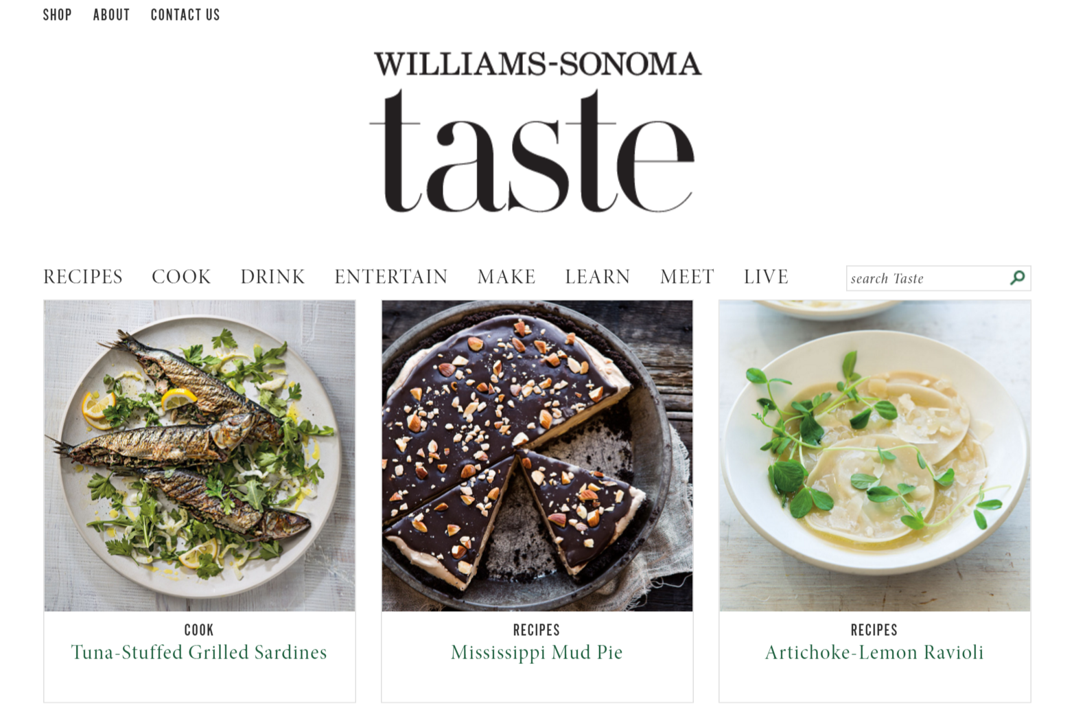
Task: Focus the search Taste input field
Action: 927,278
